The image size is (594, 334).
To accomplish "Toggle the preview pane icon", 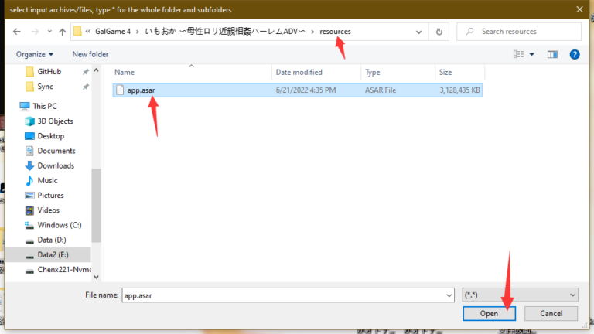I will click(552, 54).
